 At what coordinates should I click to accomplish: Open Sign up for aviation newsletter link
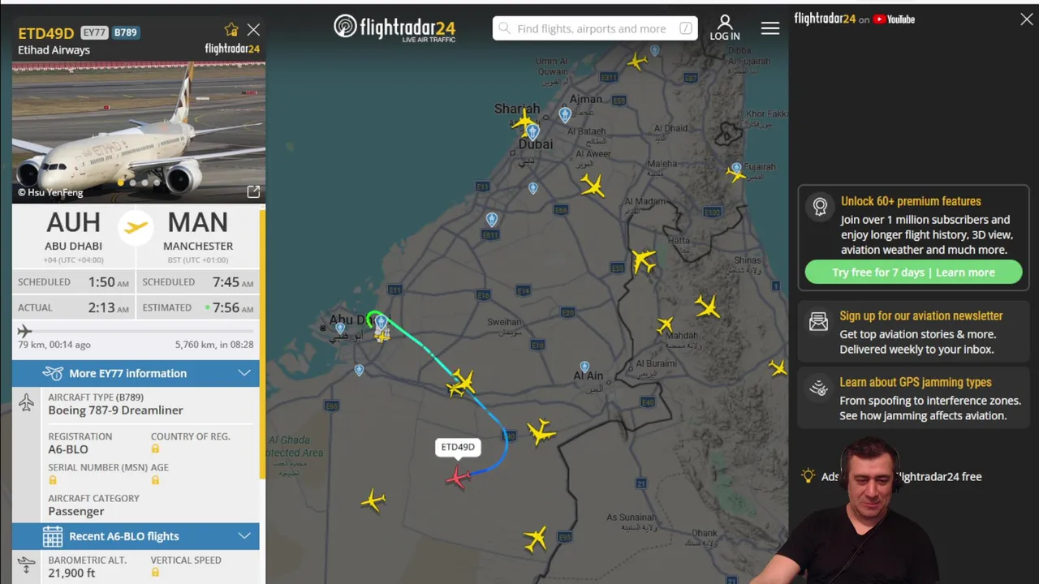pos(921,316)
